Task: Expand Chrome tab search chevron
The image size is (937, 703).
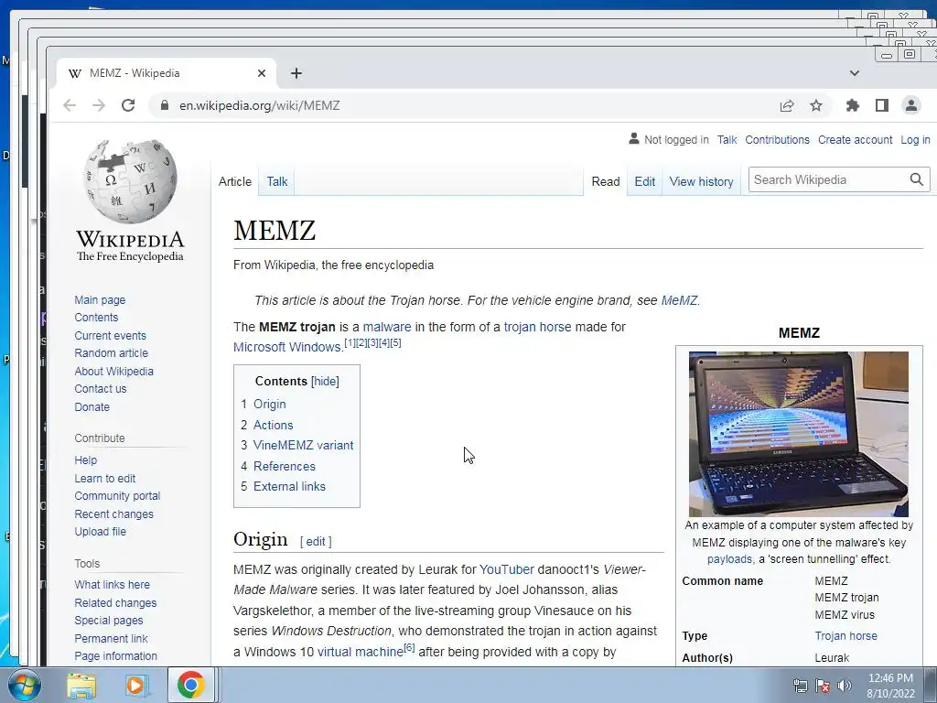Action: (x=855, y=73)
